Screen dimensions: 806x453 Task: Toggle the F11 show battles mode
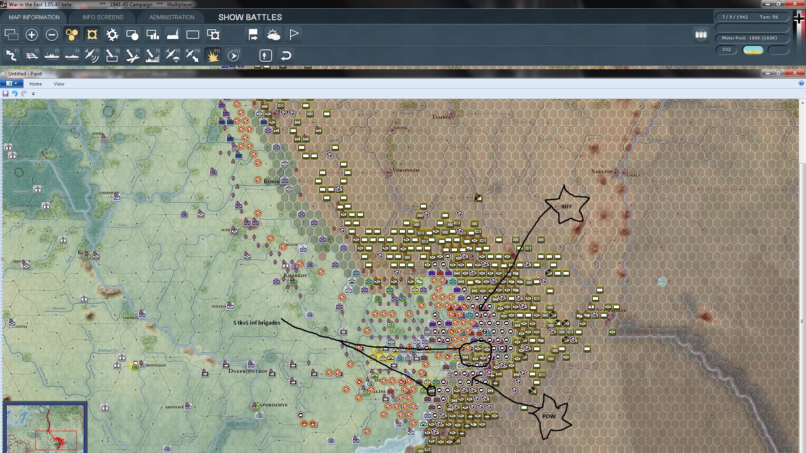[213, 55]
